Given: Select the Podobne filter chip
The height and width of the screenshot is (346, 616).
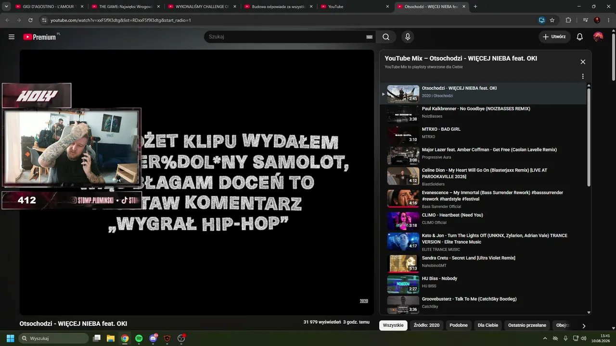Looking at the screenshot, I should [459, 325].
